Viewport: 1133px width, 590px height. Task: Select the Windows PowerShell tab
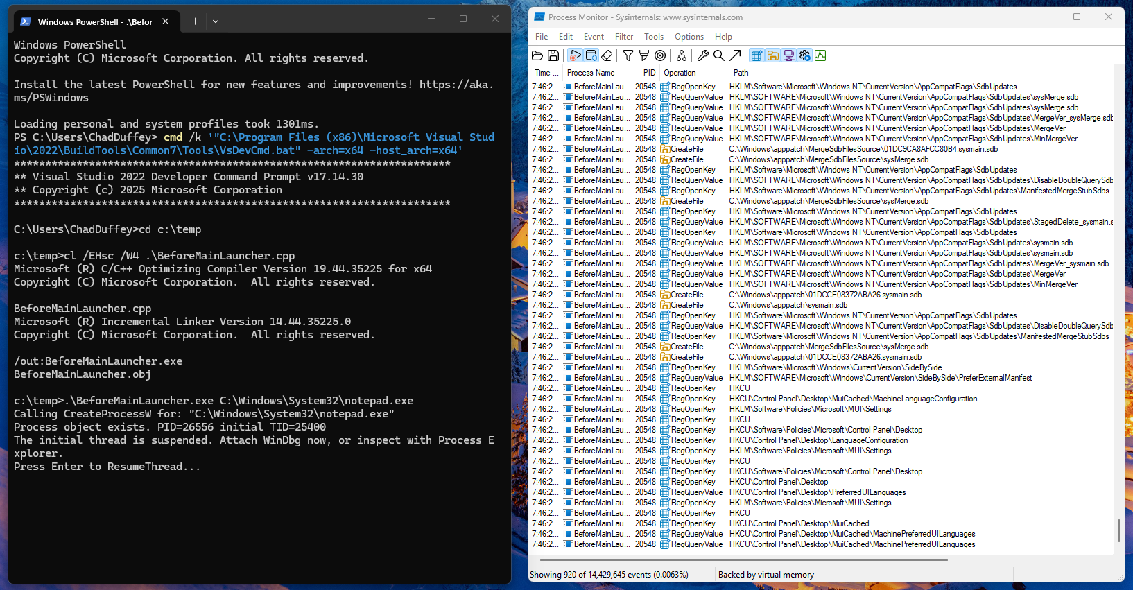[96, 21]
